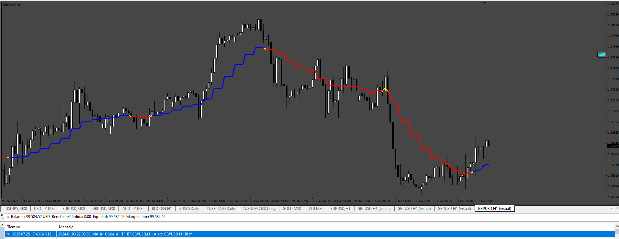
Task: Click the 3 Jan 22:00 time label
Action: [x=486, y=201]
